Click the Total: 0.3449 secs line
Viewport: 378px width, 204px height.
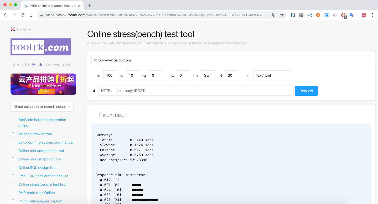(127, 140)
